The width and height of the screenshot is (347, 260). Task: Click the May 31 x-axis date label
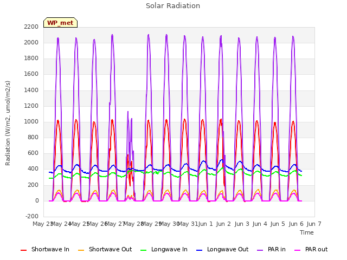click(188, 224)
